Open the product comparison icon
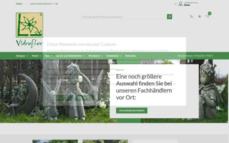Image resolution: width=229 pixels, height=143 pixels. 192,16
